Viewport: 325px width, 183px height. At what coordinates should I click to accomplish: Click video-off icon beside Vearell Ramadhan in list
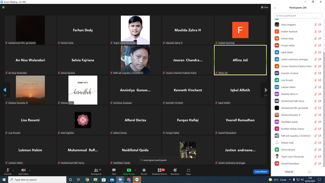pos(319,164)
